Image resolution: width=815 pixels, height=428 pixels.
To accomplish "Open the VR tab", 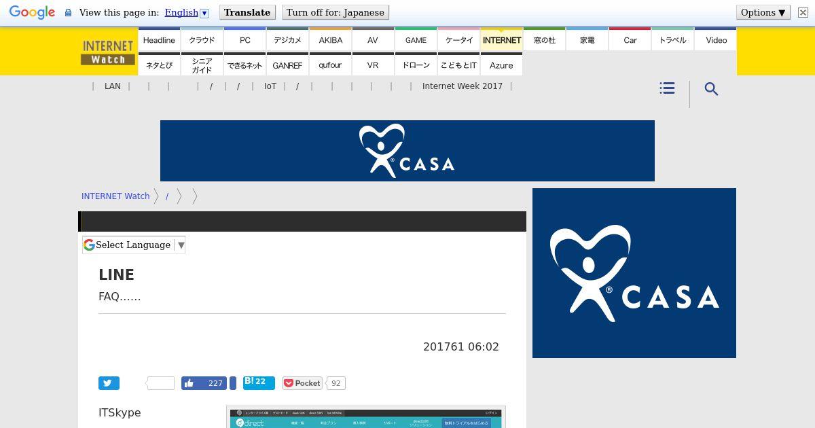I will coord(373,65).
